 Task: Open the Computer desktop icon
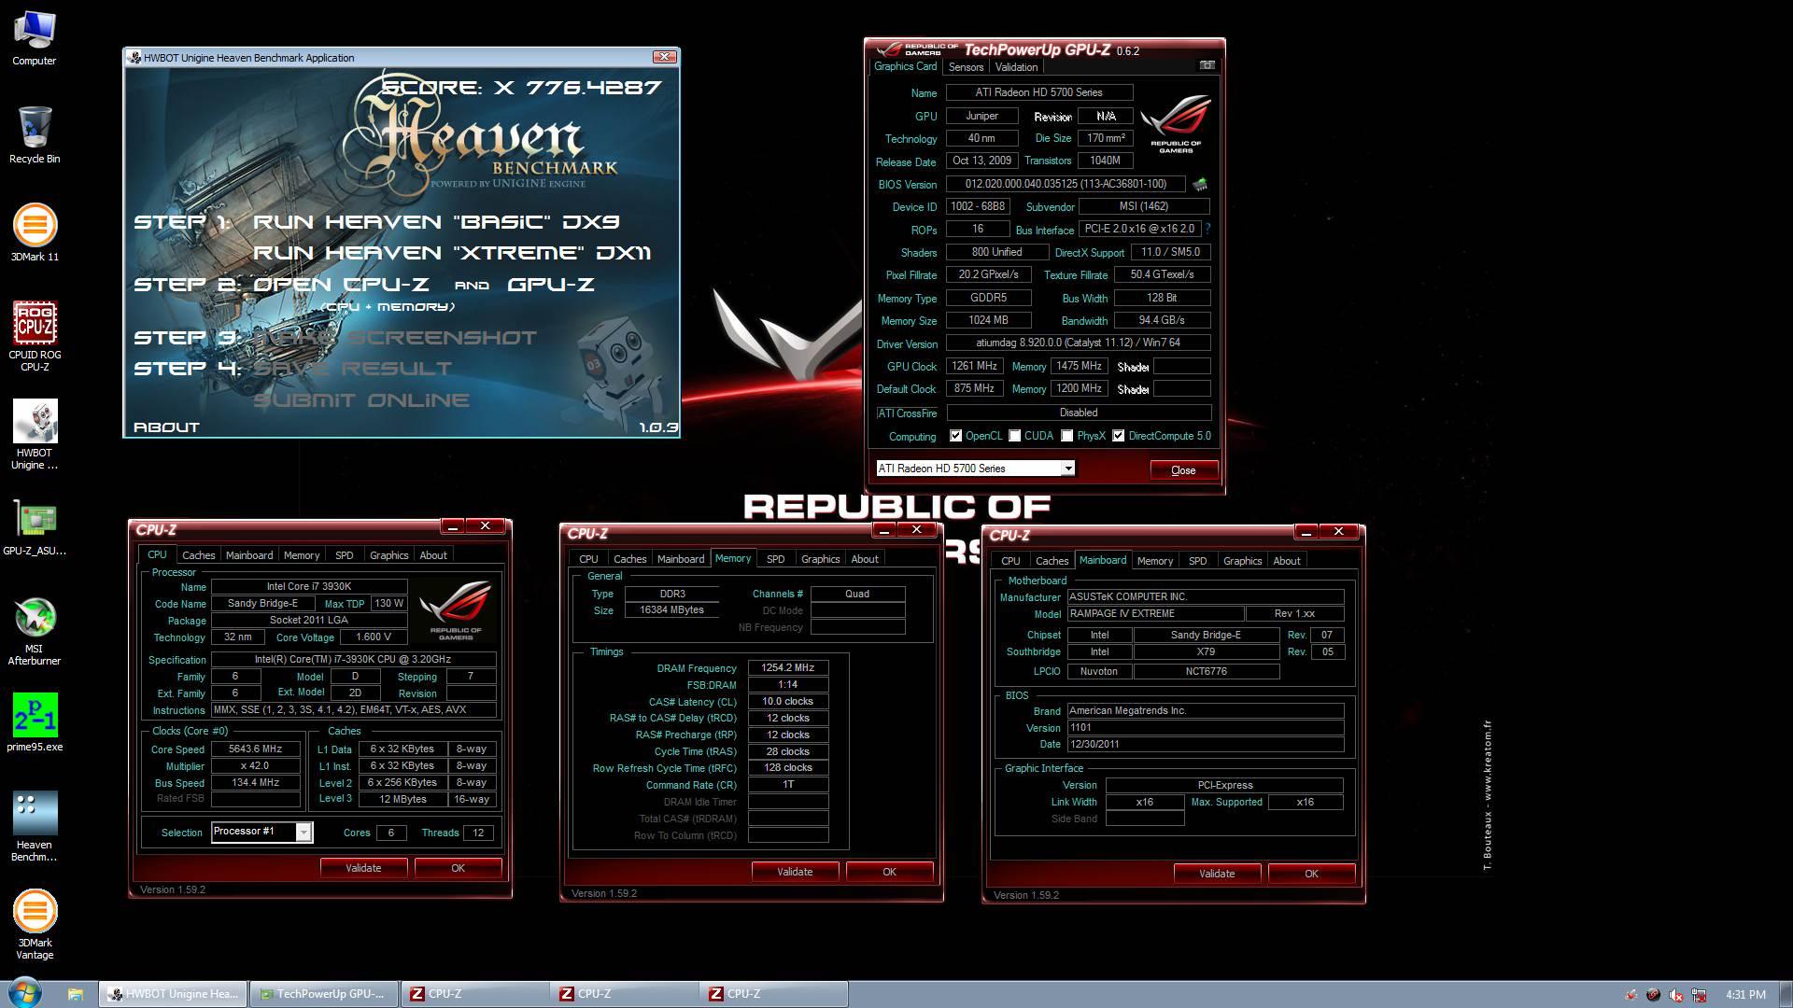point(35,38)
